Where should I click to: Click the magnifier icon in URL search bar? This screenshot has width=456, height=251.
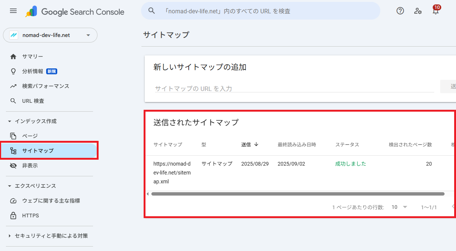(x=151, y=11)
